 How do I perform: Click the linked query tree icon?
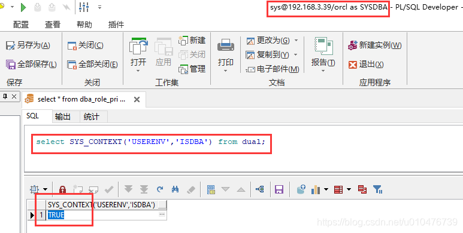[260, 189]
